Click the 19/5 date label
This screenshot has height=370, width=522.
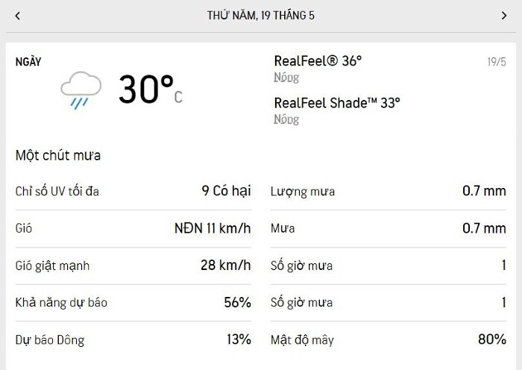pos(497,62)
